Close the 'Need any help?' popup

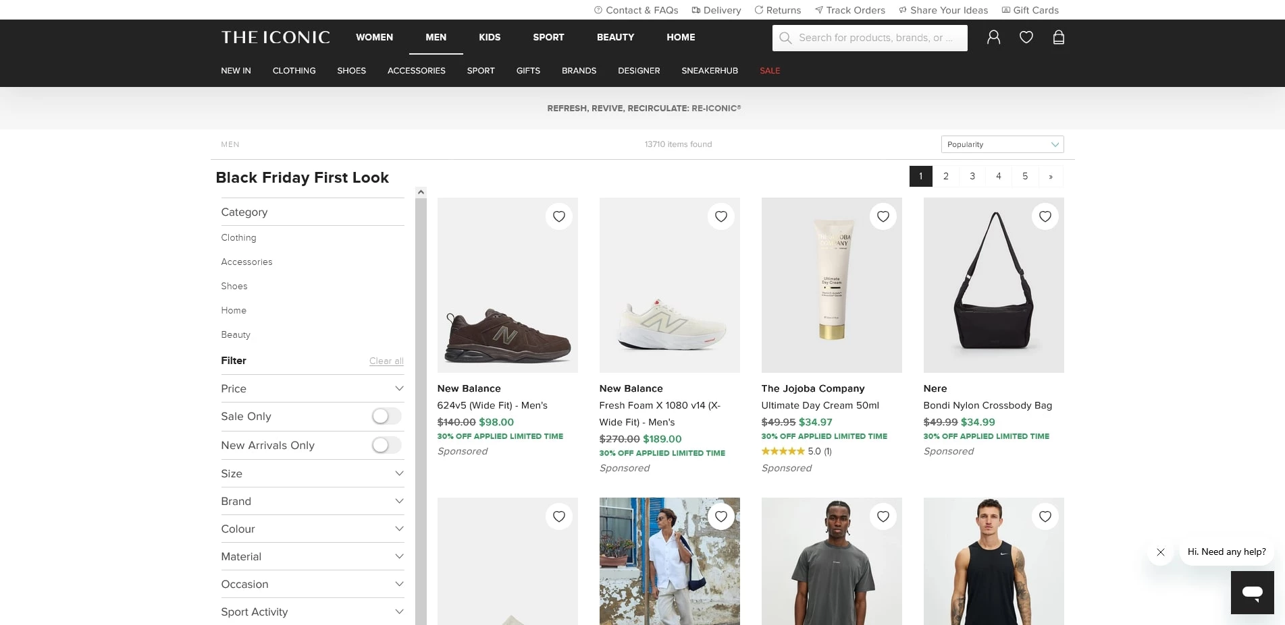(1160, 552)
